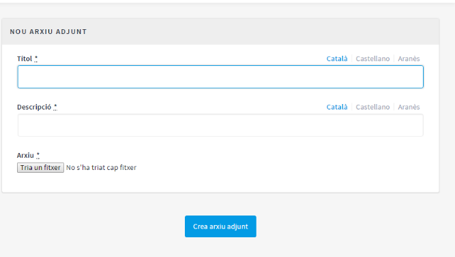This screenshot has height=257, width=455.
Task: Select the Català tab for Descripció
Action: click(x=337, y=107)
